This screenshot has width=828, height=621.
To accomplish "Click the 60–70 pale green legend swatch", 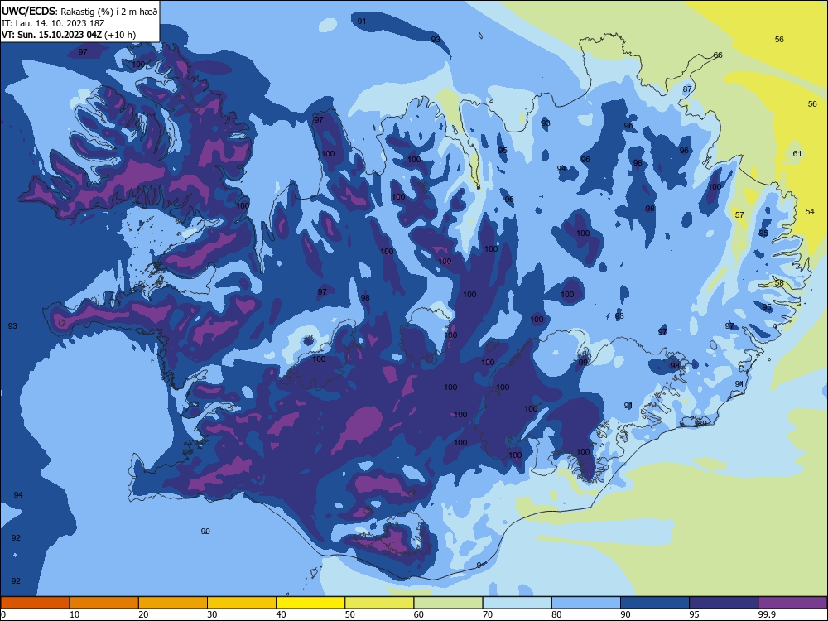I will pos(448,603).
